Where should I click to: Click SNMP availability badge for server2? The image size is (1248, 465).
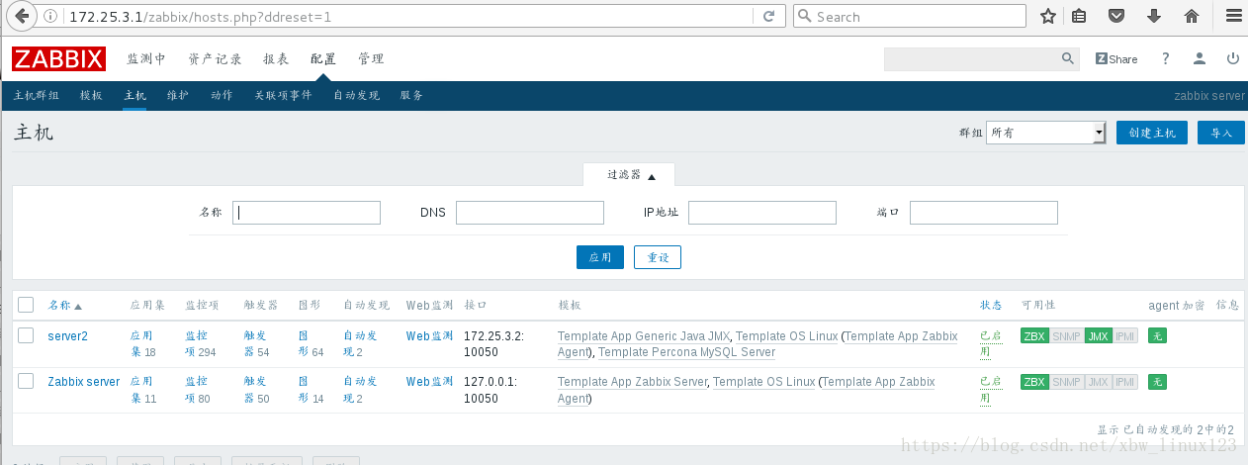(1066, 336)
